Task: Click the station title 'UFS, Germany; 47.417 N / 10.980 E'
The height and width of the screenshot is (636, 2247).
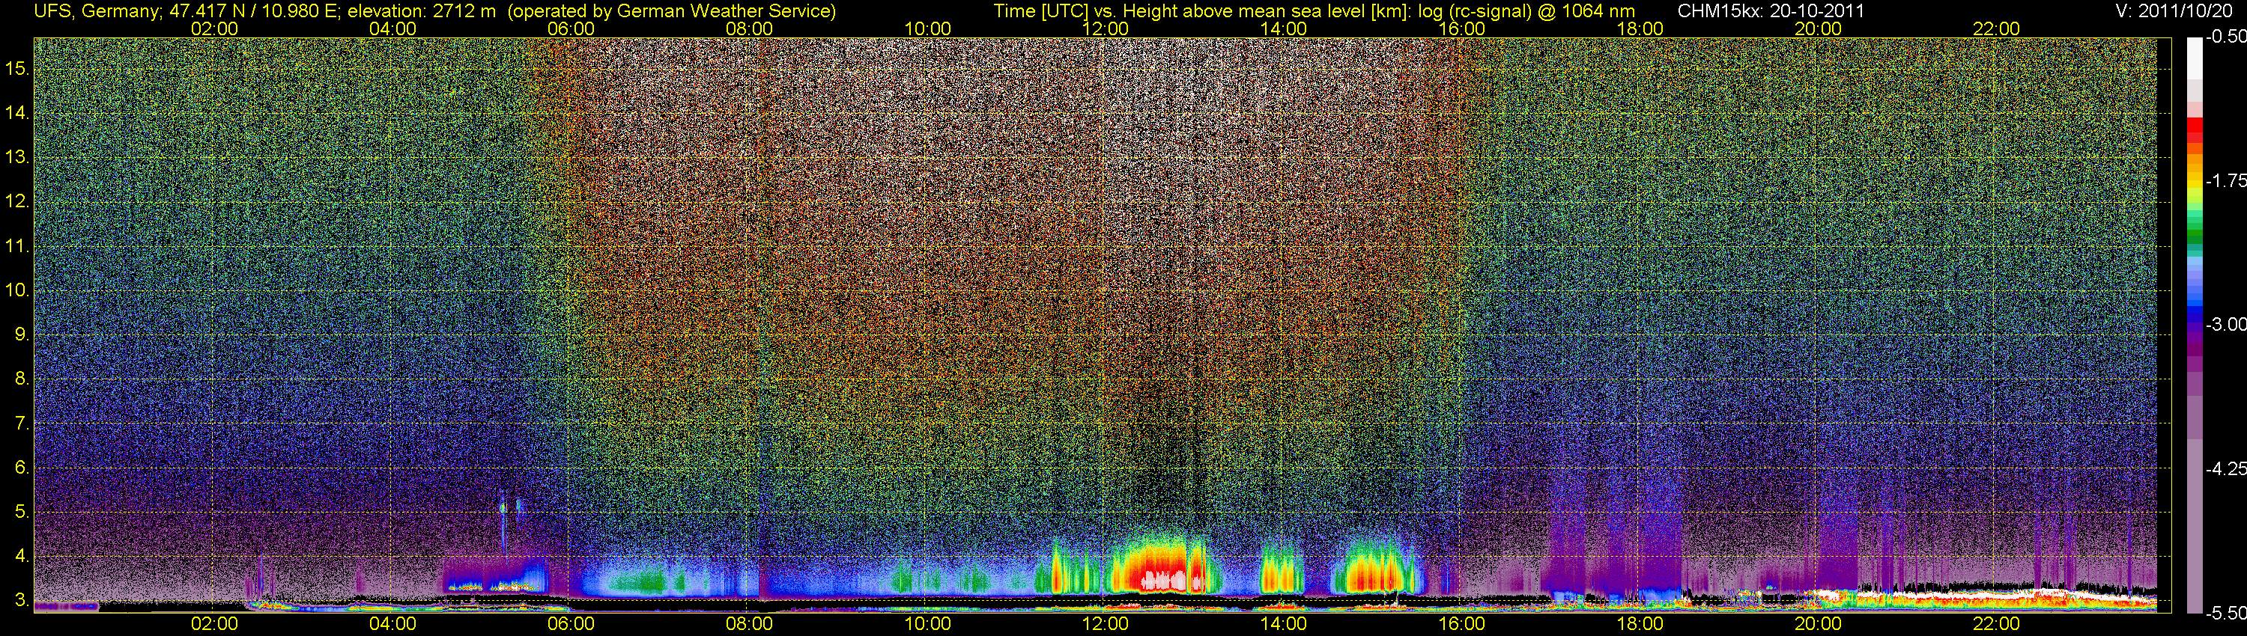Action: 187,11
